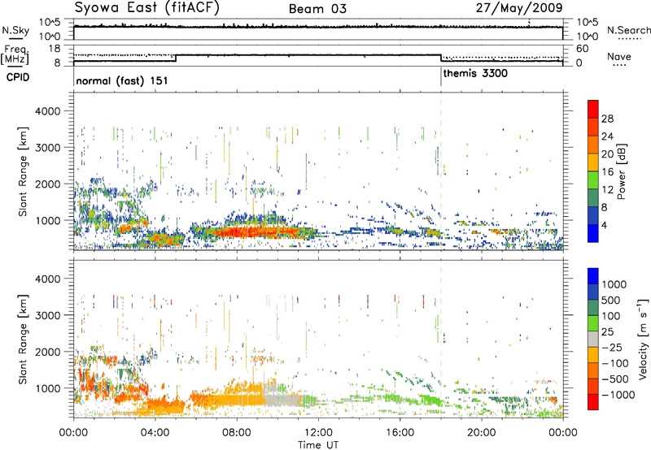651x450 pixels.
Task: Click the gray velocity patch near 10:00
Action: pos(282,399)
